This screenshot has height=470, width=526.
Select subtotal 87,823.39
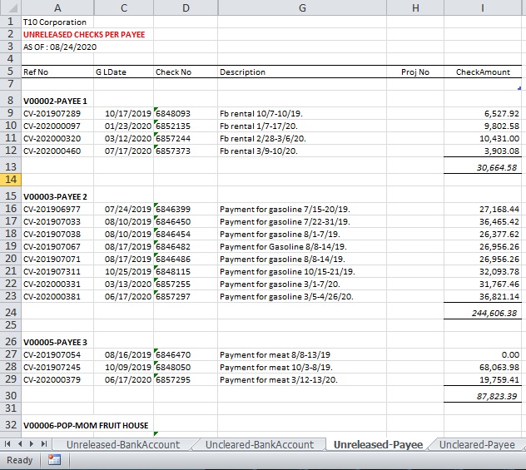coord(483,396)
